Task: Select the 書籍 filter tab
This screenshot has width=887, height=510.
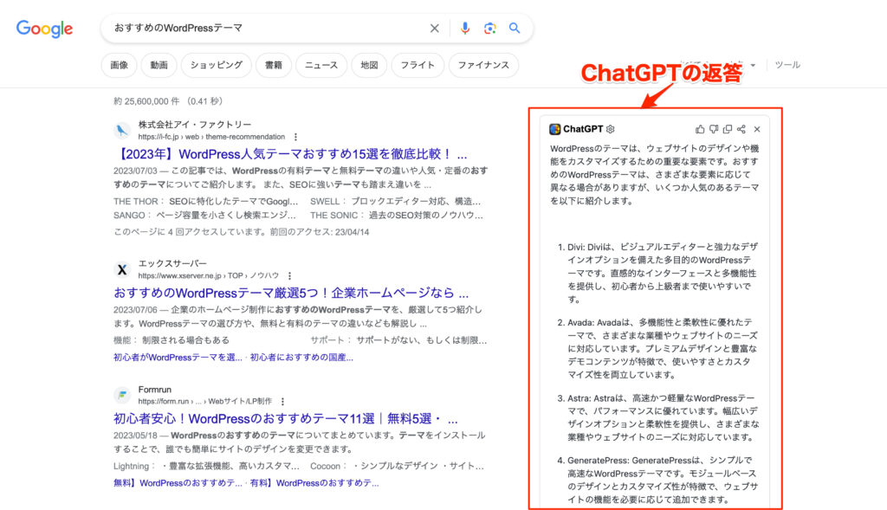Action: click(x=273, y=65)
